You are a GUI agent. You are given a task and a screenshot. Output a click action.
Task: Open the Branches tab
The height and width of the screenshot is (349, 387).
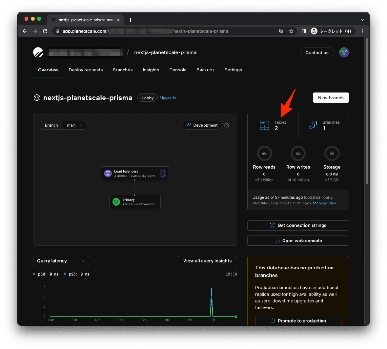[123, 70]
